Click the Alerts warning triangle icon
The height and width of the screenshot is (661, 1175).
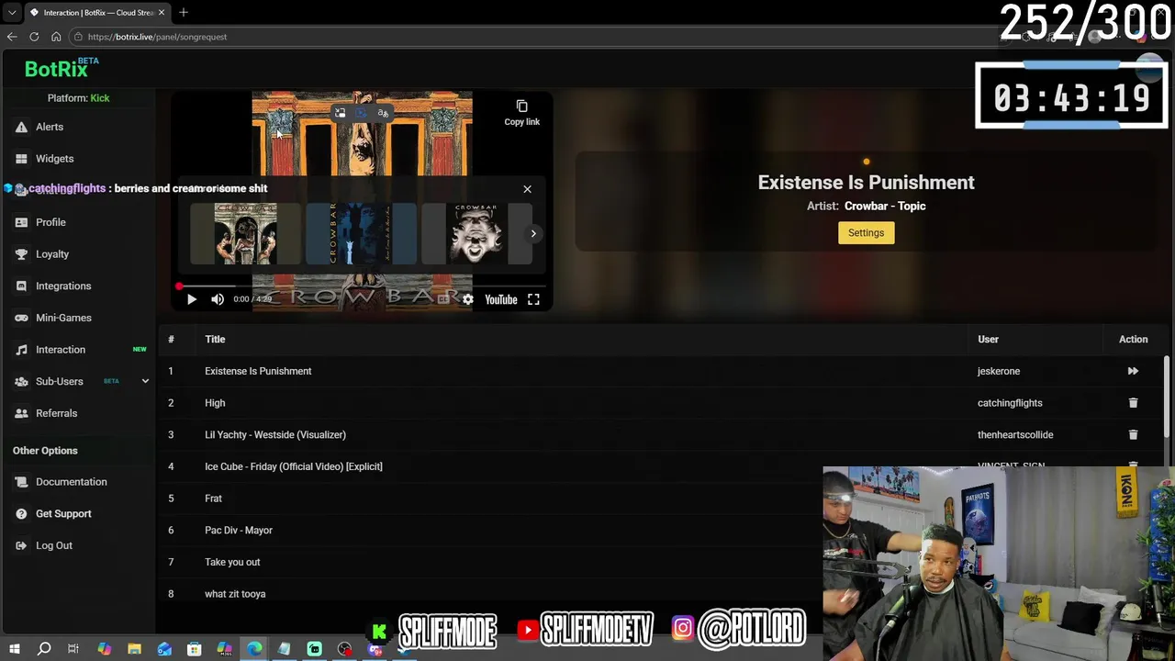pos(21,127)
